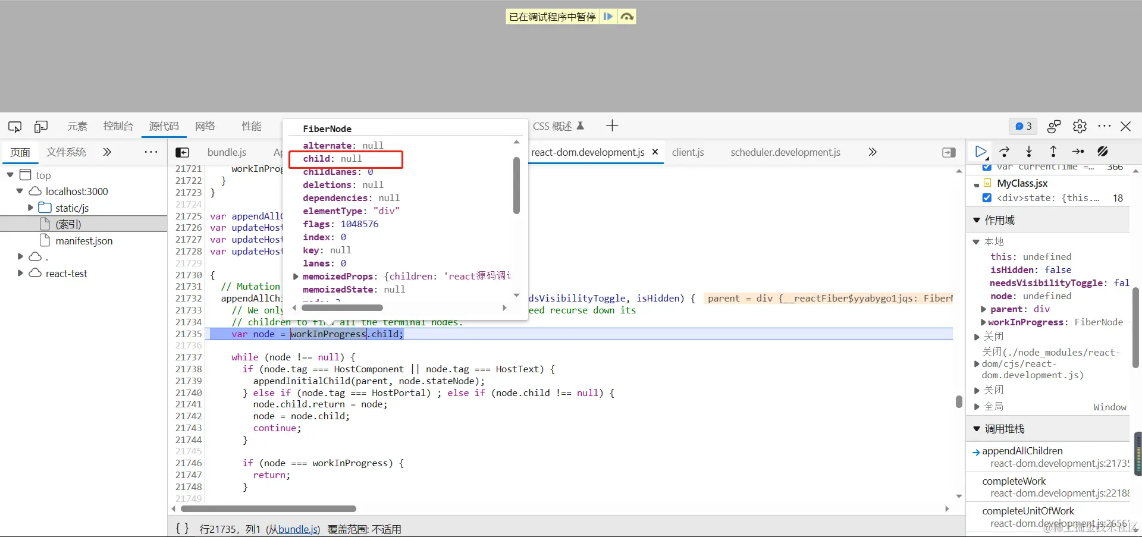Expand the static/js folder

point(30,208)
